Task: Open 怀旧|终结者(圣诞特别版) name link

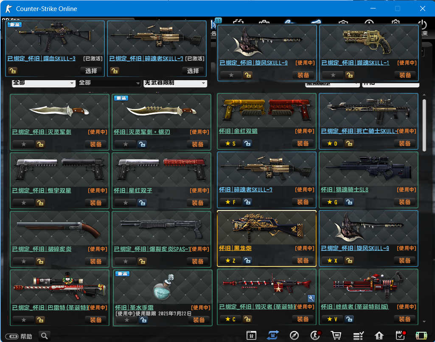Action: pyautogui.click(x=355, y=306)
